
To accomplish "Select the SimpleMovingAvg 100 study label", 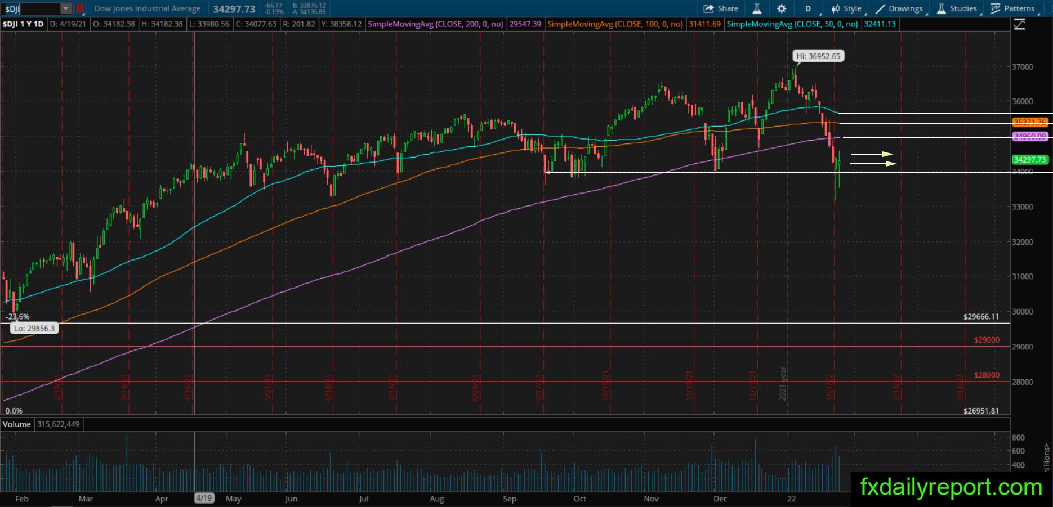I will pos(615,24).
